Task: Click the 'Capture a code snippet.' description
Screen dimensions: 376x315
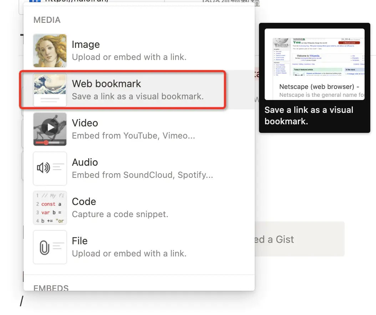Action: pos(120,214)
